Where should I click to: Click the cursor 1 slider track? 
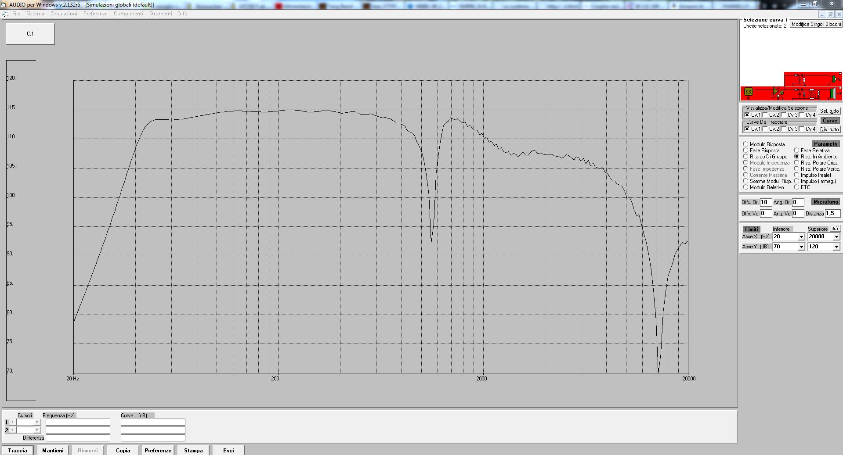(25, 422)
